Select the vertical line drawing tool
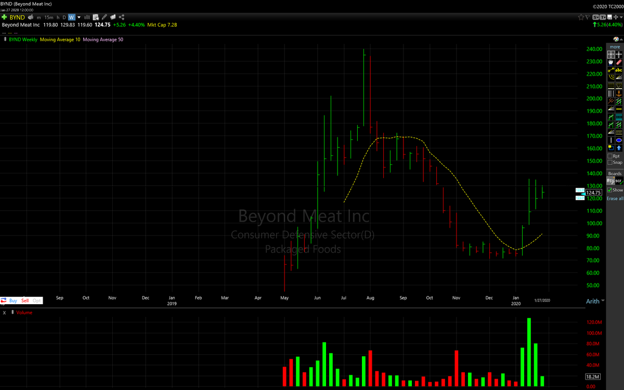Screen dimensions: 624x390 (611, 140)
